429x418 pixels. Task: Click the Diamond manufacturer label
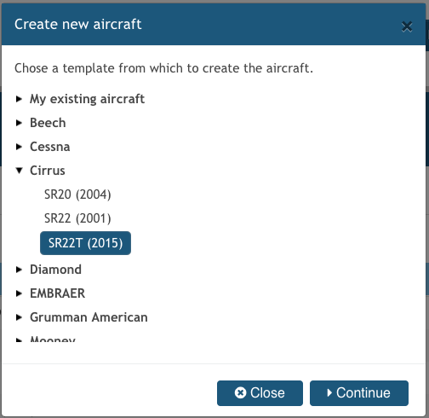55,270
